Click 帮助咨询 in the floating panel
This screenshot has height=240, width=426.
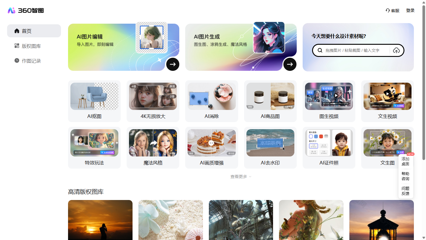click(x=405, y=176)
